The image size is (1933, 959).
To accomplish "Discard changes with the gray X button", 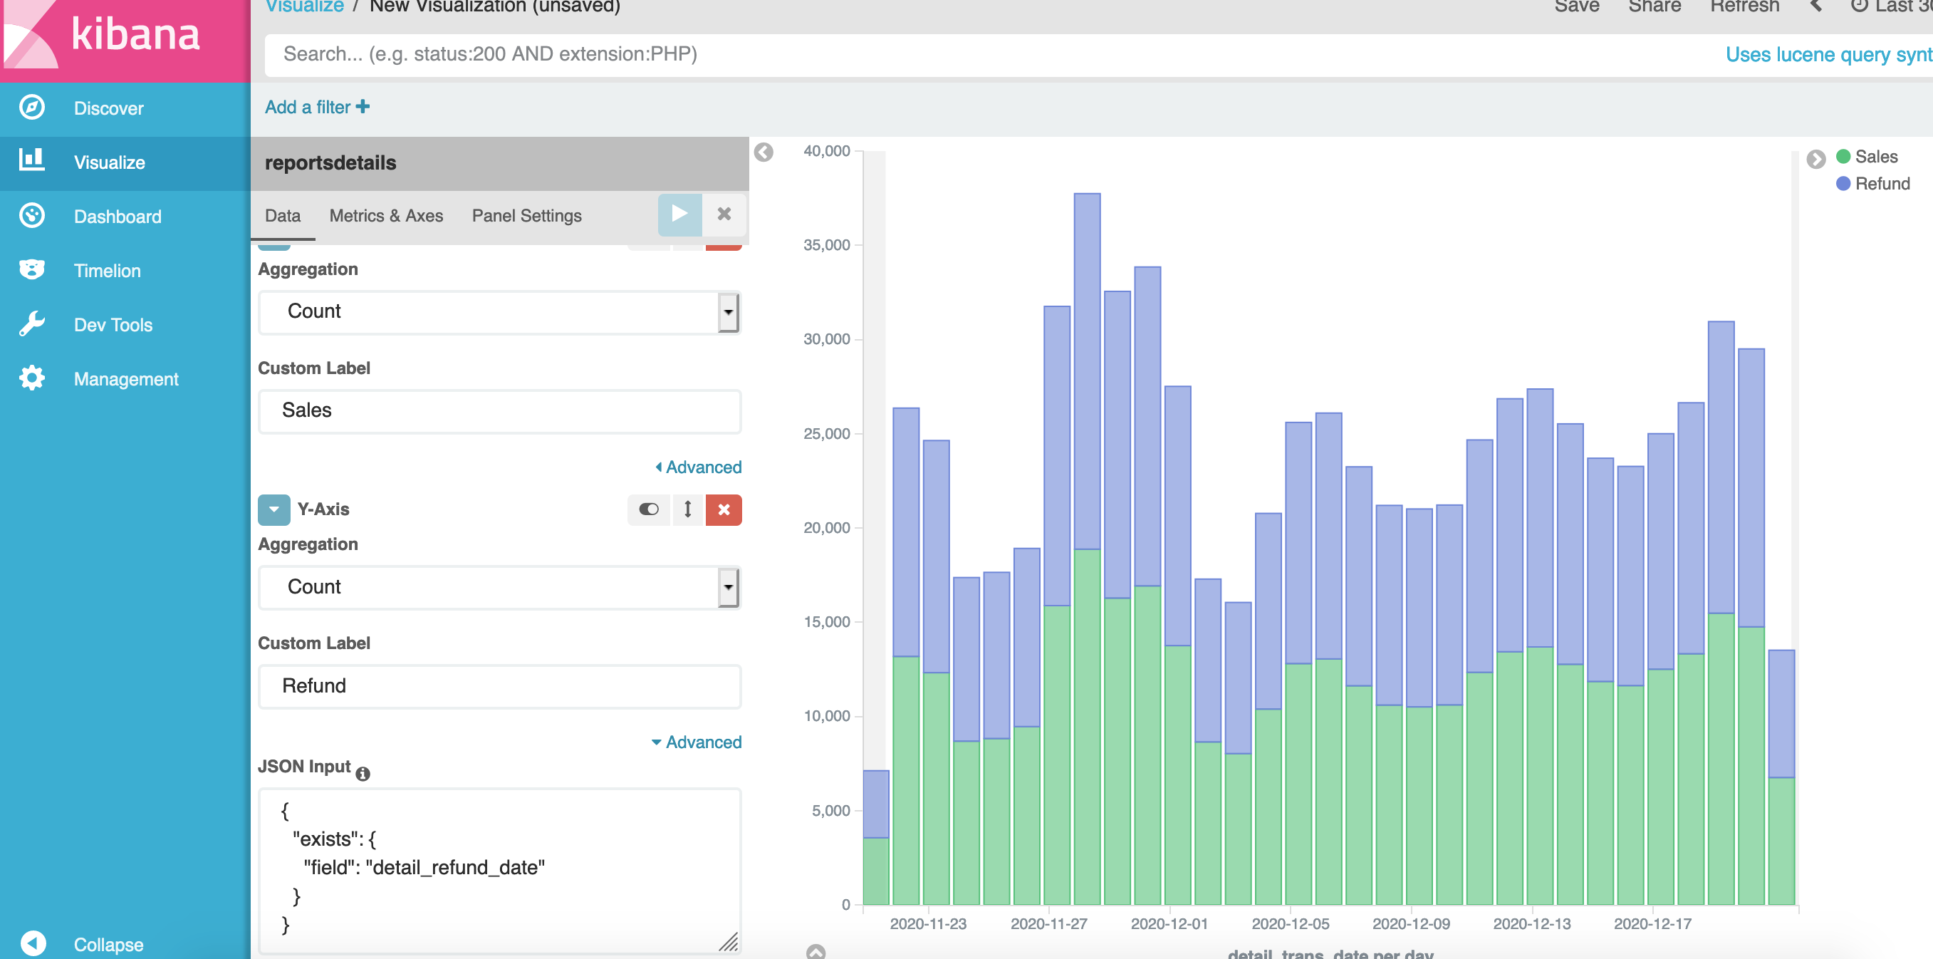I will 724,214.
